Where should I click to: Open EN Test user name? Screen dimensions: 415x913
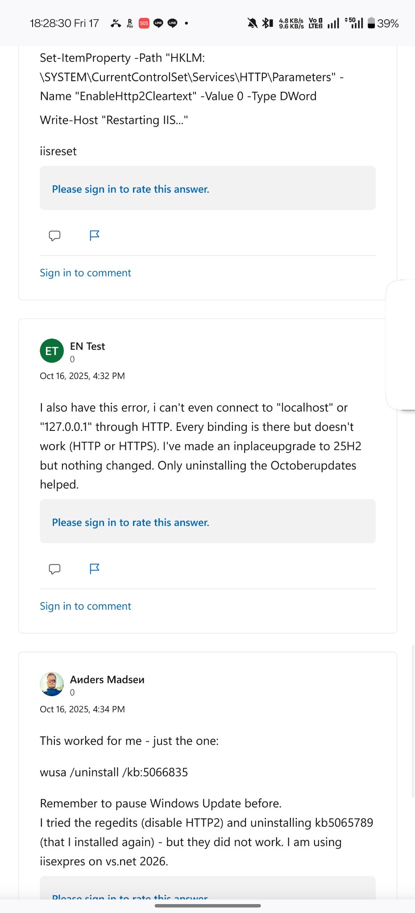tap(87, 347)
